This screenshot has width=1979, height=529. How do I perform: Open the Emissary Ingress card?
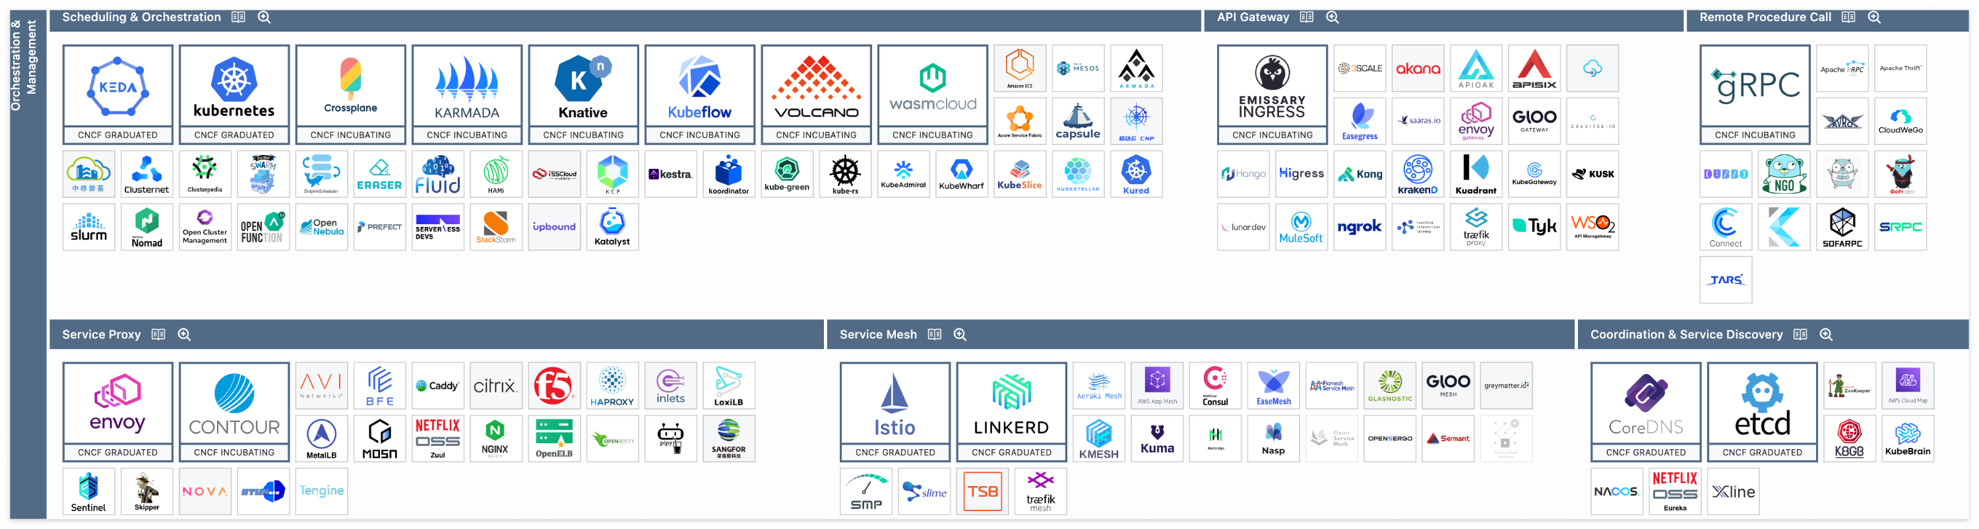coord(1272,94)
